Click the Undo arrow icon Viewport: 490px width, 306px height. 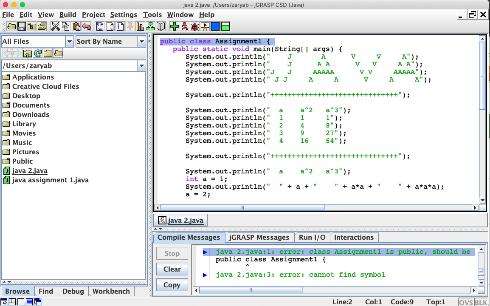coord(87,26)
